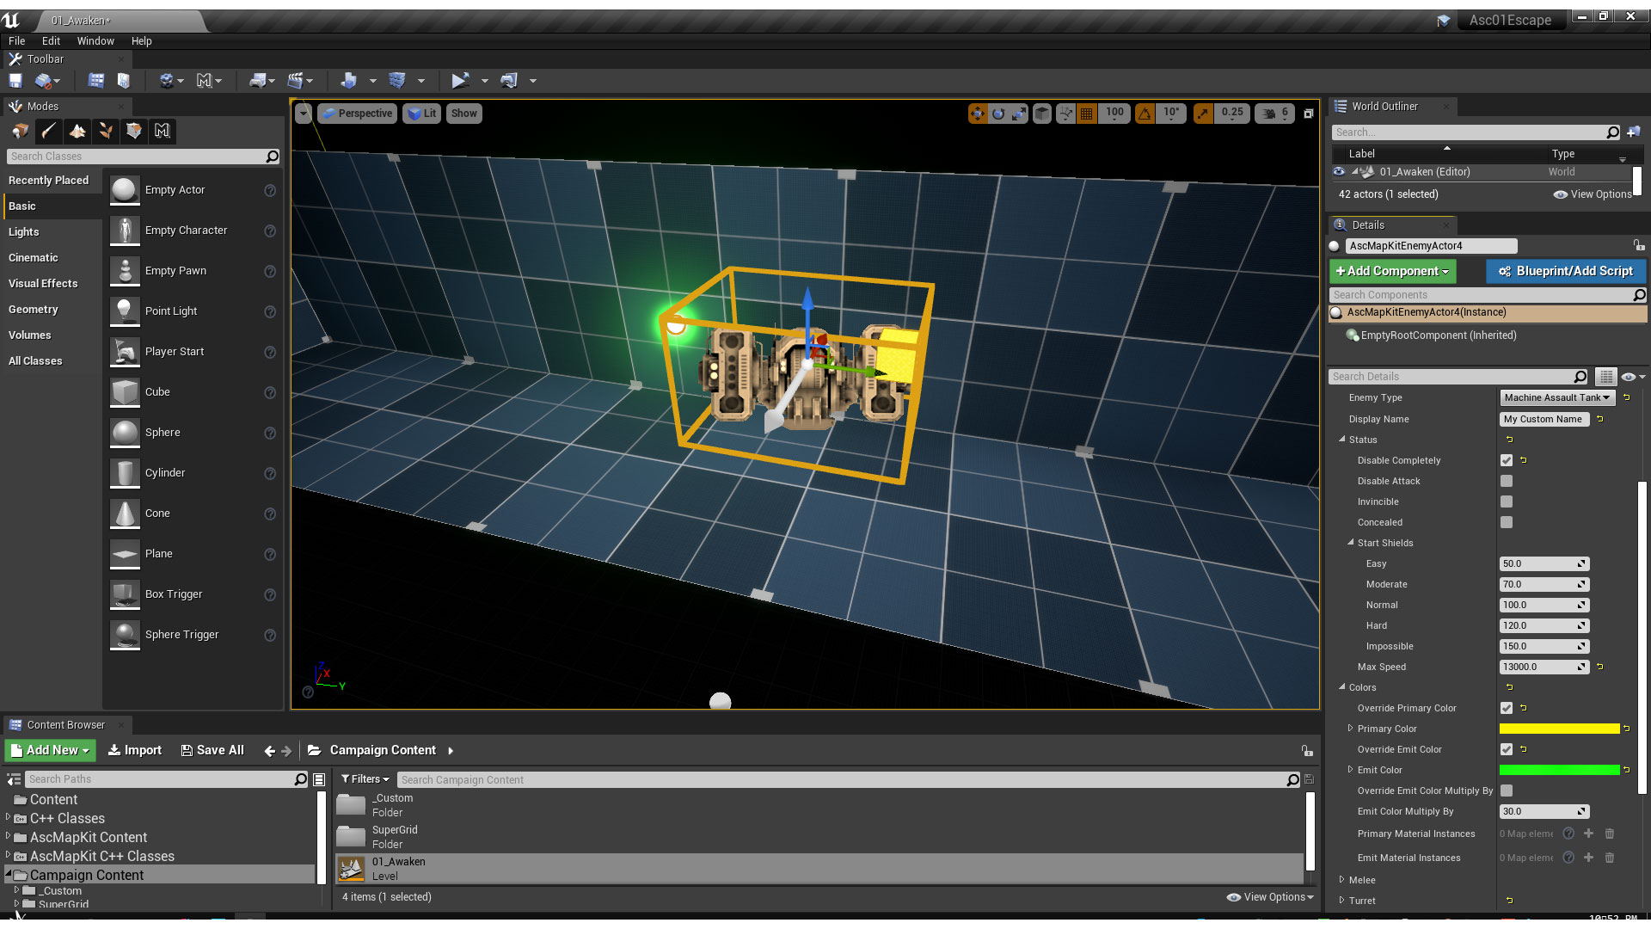Toggle visibility of 01_Awaken in outliner
This screenshot has width=1651, height=929.
click(x=1339, y=172)
